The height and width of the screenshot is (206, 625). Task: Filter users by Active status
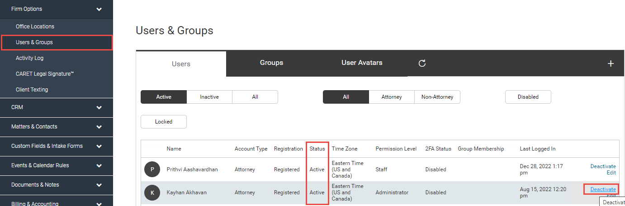[164, 97]
